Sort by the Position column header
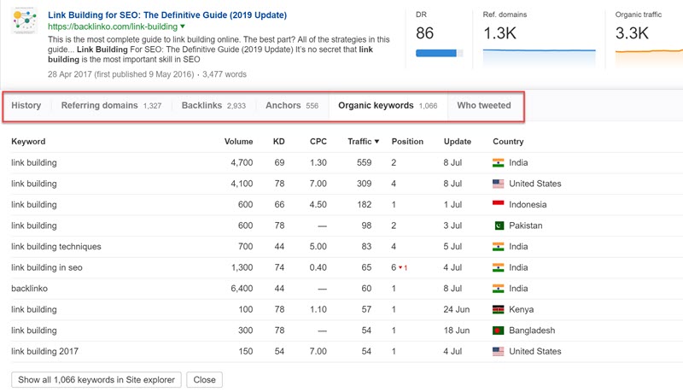This screenshot has width=683, height=392. (407, 142)
